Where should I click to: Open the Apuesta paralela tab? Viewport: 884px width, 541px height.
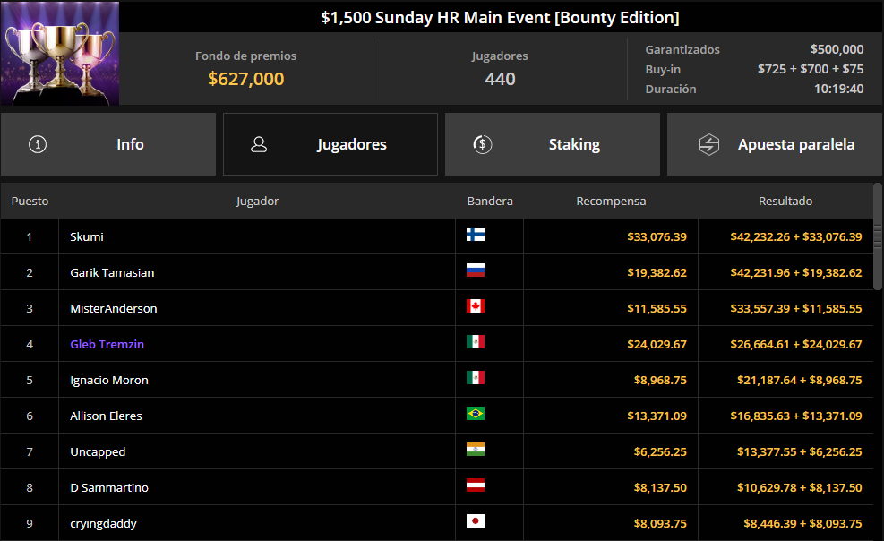pyautogui.click(x=775, y=144)
